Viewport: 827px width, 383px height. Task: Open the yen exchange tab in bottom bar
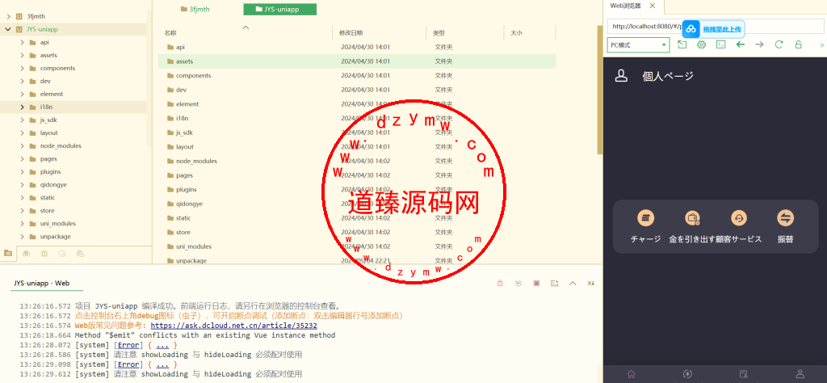coord(687,374)
